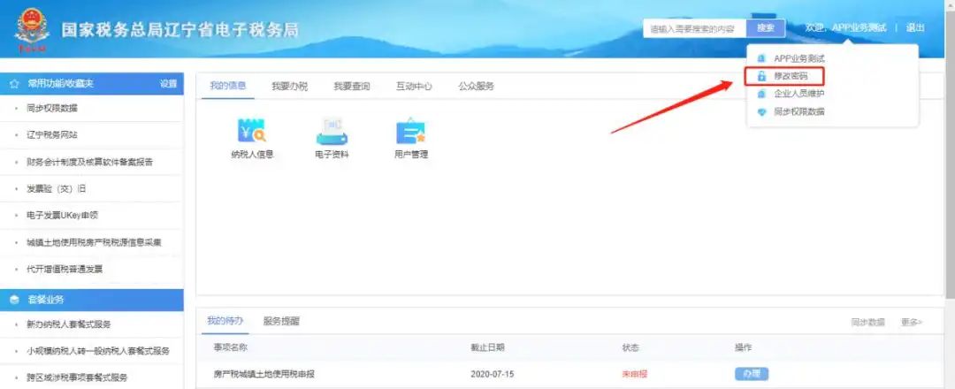Choose APP业务测试 in user dropdown menu
Viewport: 955px width, 389px height.
pyautogui.click(x=799, y=59)
